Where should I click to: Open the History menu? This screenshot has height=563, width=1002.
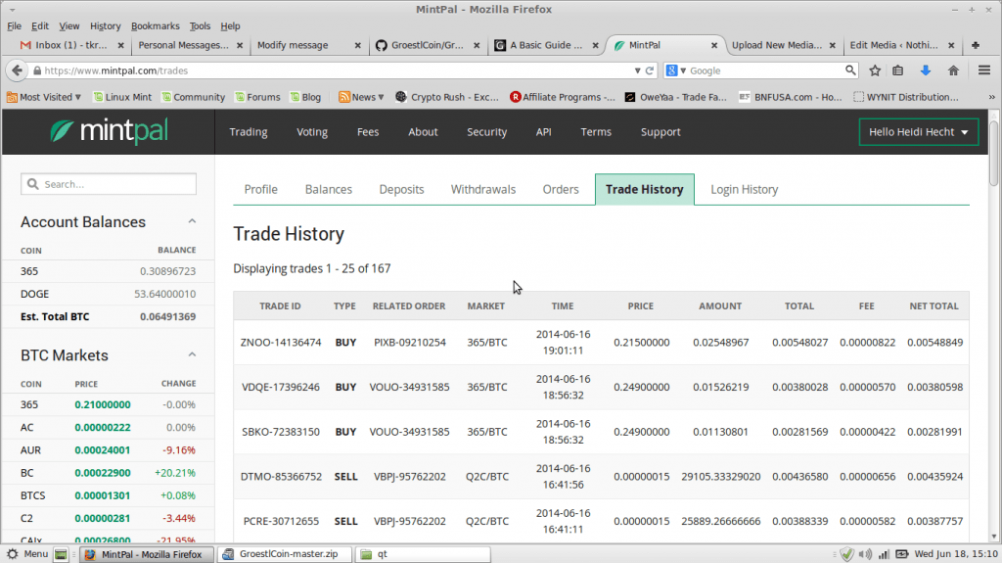[106, 26]
